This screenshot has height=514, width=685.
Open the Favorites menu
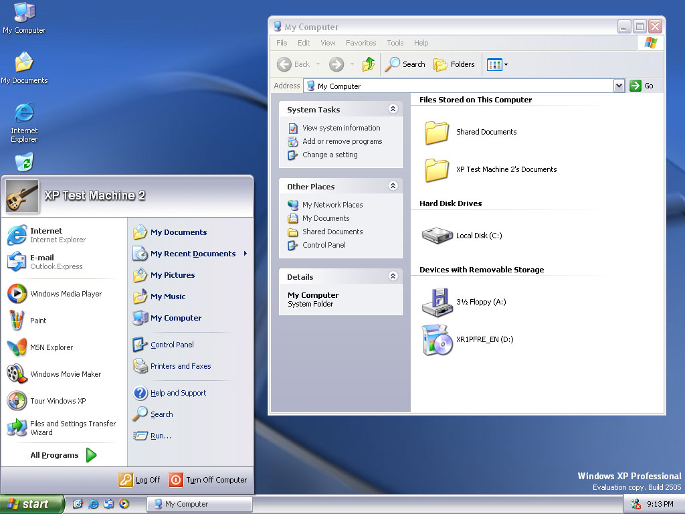(361, 43)
